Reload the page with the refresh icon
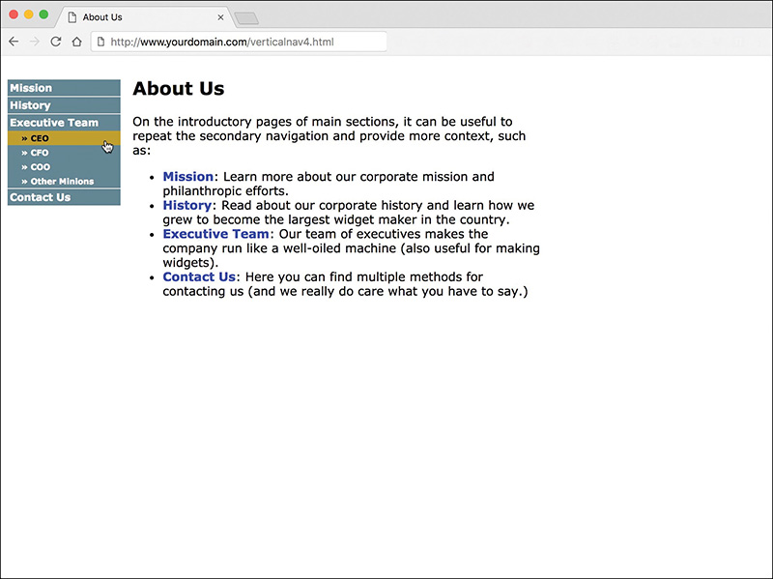The image size is (773, 579). (x=56, y=42)
